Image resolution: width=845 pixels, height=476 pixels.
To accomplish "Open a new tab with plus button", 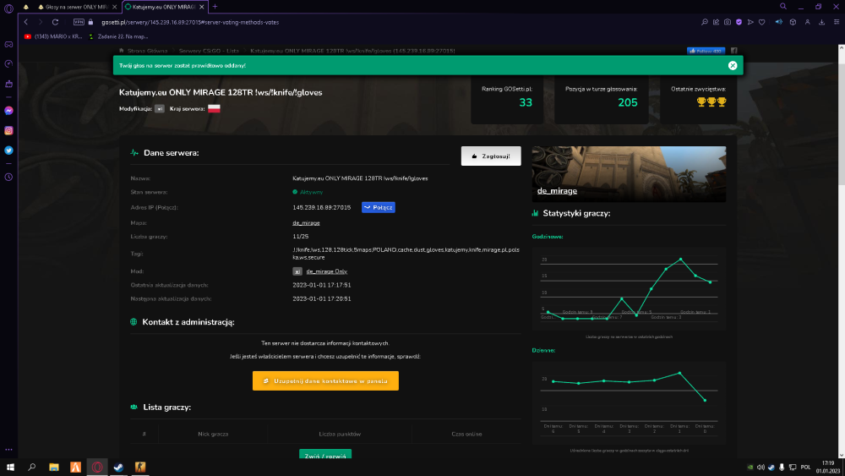I will coord(215,7).
